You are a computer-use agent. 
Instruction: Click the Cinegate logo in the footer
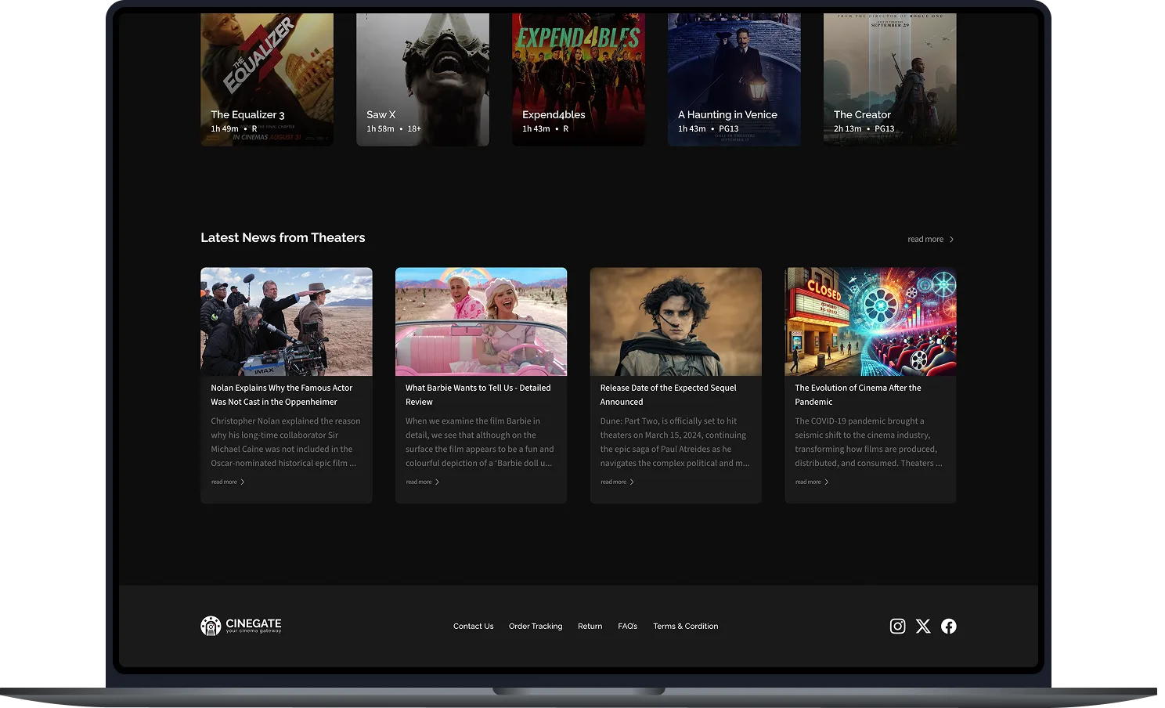[x=241, y=625]
